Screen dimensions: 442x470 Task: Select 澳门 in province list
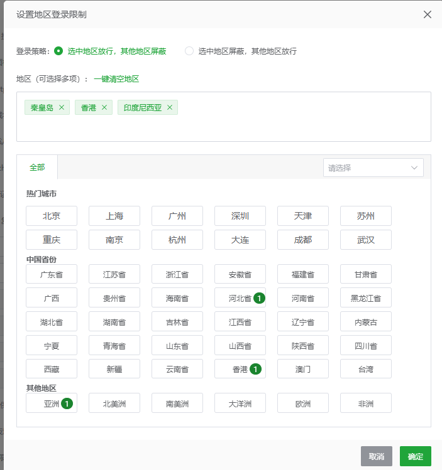point(303,369)
